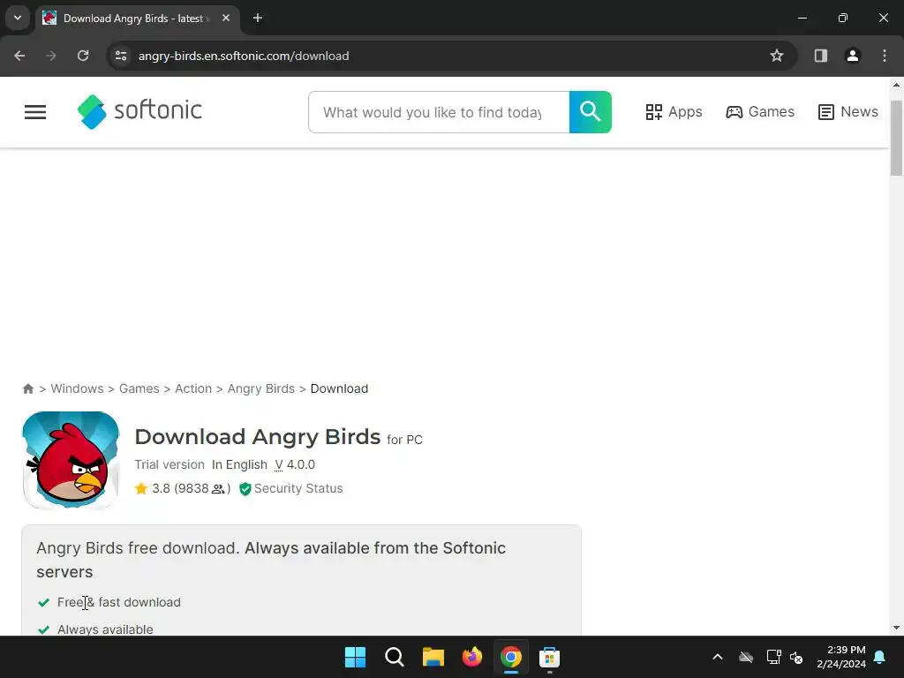Follow the Angry Birds breadcrumb link
This screenshot has height=678, width=904.
(261, 388)
